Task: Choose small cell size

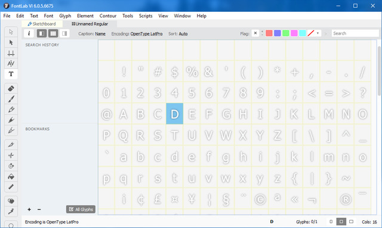Action: coord(331,221)
